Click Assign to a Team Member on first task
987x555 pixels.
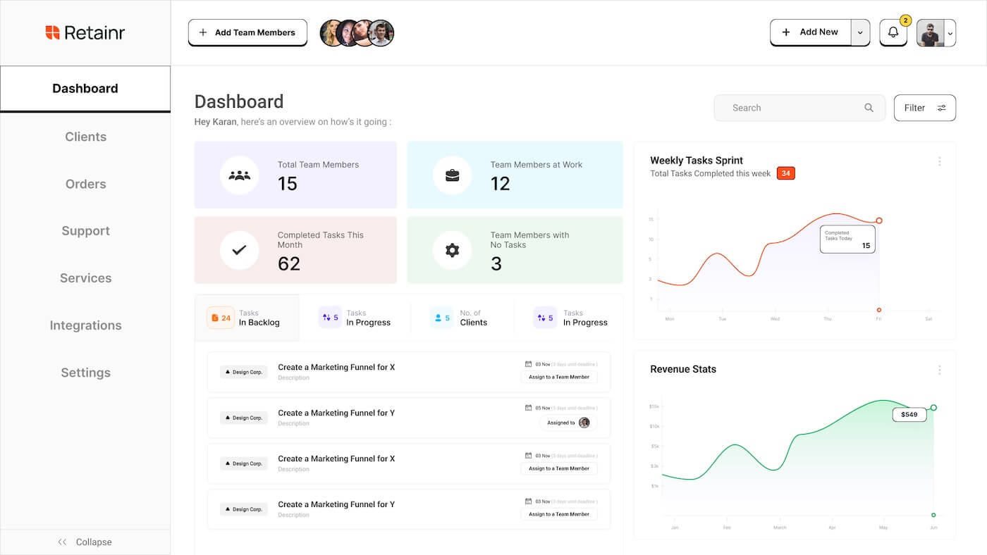(558, 377)
